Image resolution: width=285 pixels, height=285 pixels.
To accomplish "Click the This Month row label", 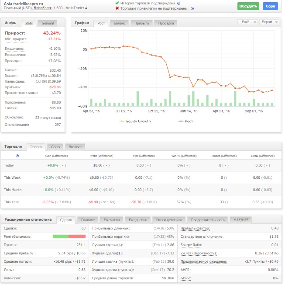I will (13, 190).
